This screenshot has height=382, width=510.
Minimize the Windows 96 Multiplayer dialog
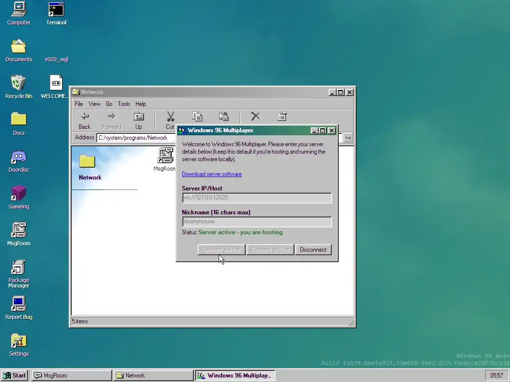[314, 131]
